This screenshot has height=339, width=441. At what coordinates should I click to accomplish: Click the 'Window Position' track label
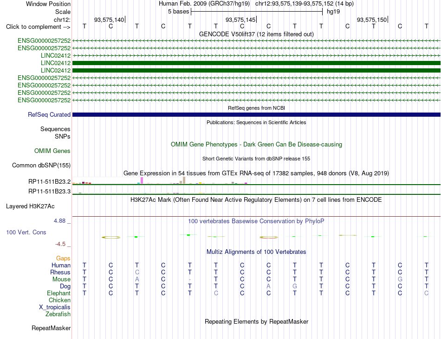click(x=48, y=4)
